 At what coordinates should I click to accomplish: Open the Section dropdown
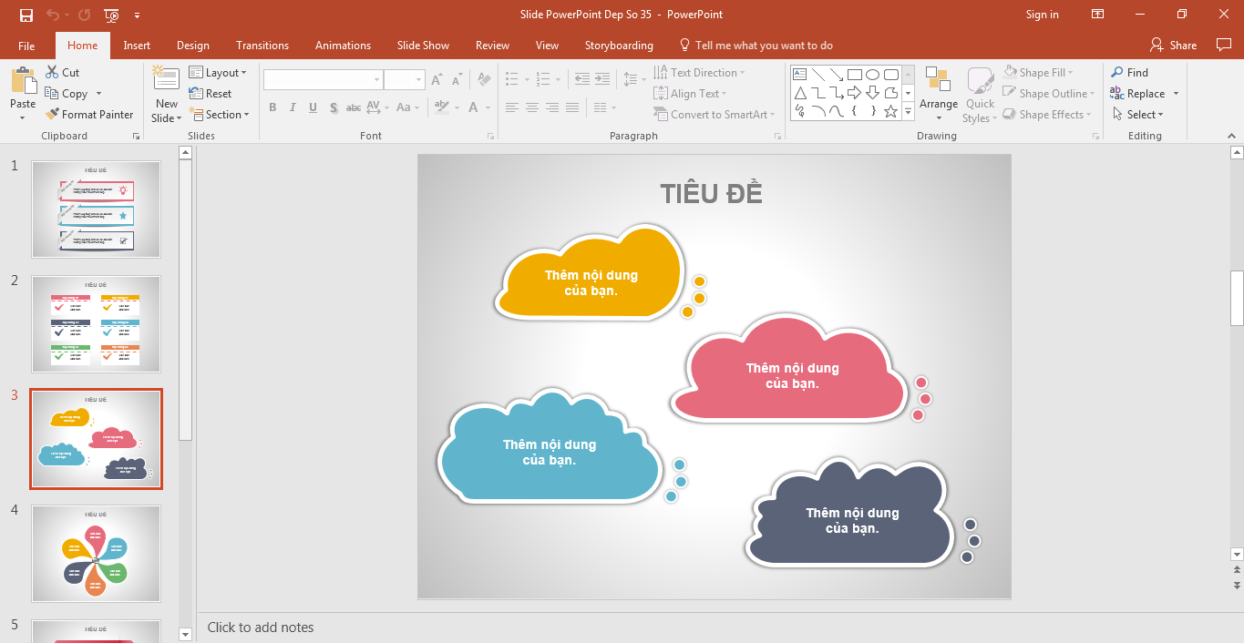pyautogui.click(x=221, y=114)
